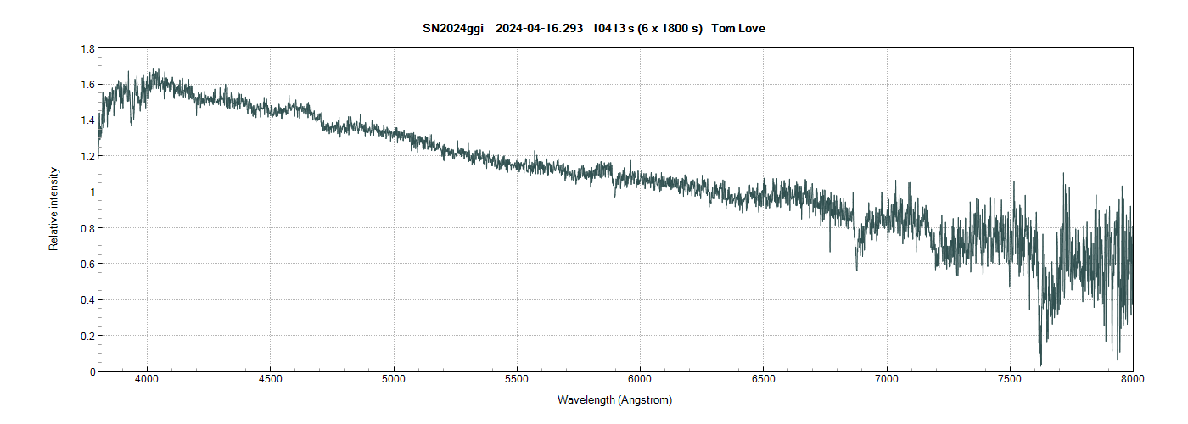Screen dimensions: 1188x424
Task: Click the Relative intensity axis label
Action: [x=53, y=208]
